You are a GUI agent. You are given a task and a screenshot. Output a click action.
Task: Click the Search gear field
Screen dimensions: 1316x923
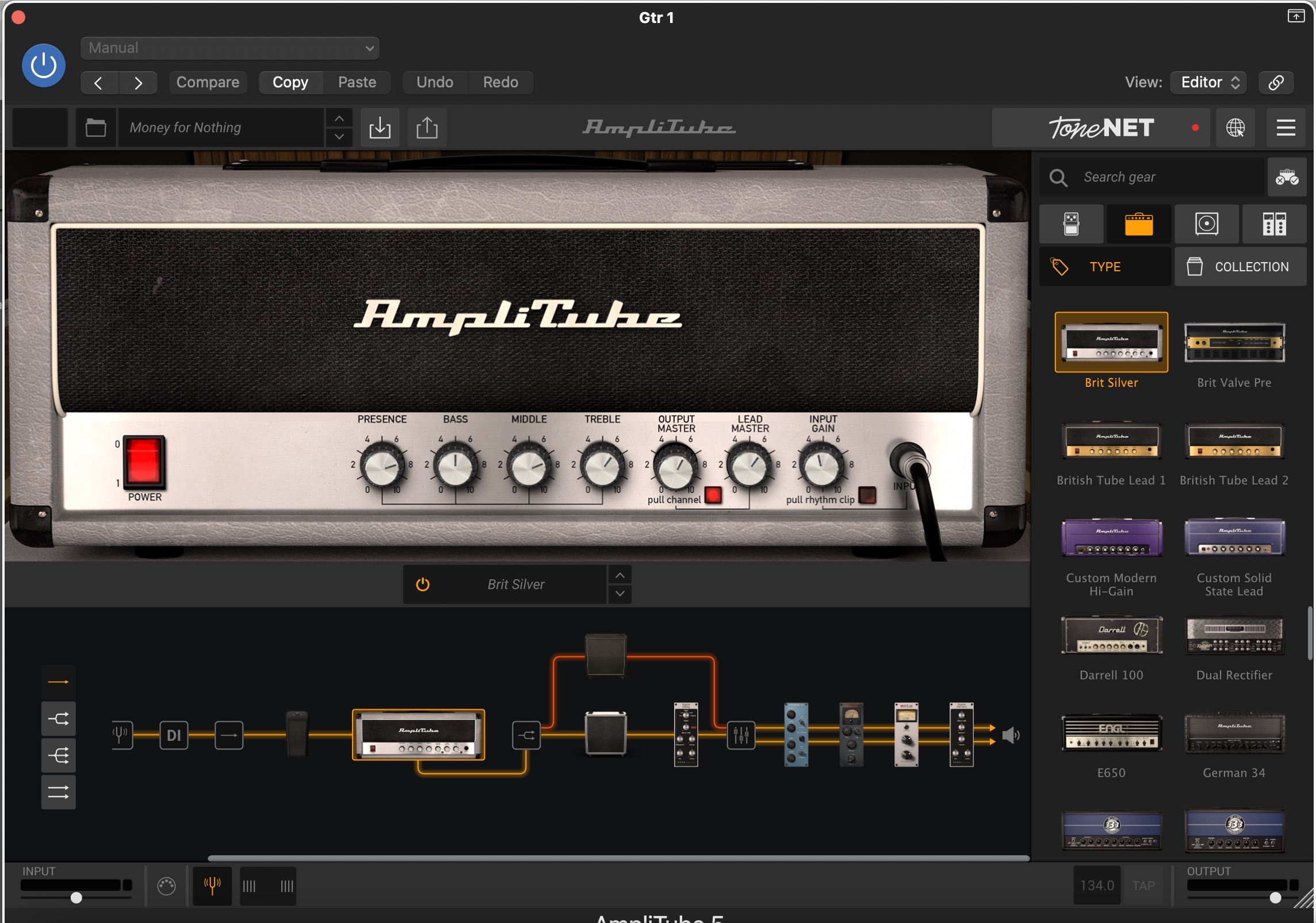tap(1151, 177)
